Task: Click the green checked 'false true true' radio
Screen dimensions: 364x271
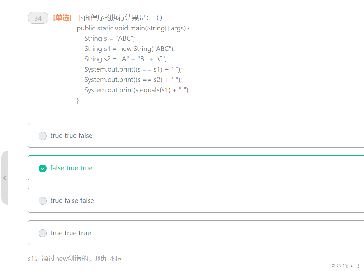Action: pyautogui.click(x=43, y=168)
